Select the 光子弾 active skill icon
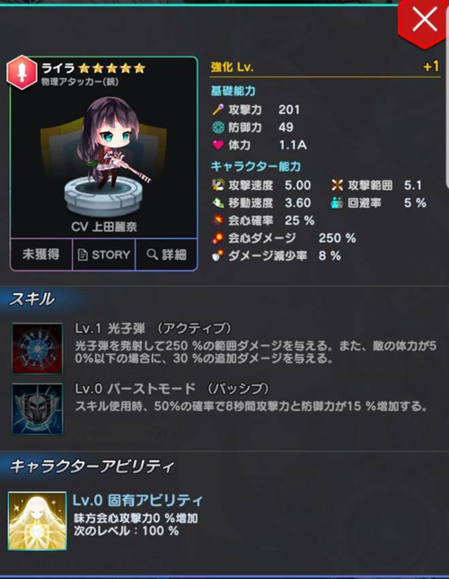This screenshot has width=449, height=579. (37, 348)
